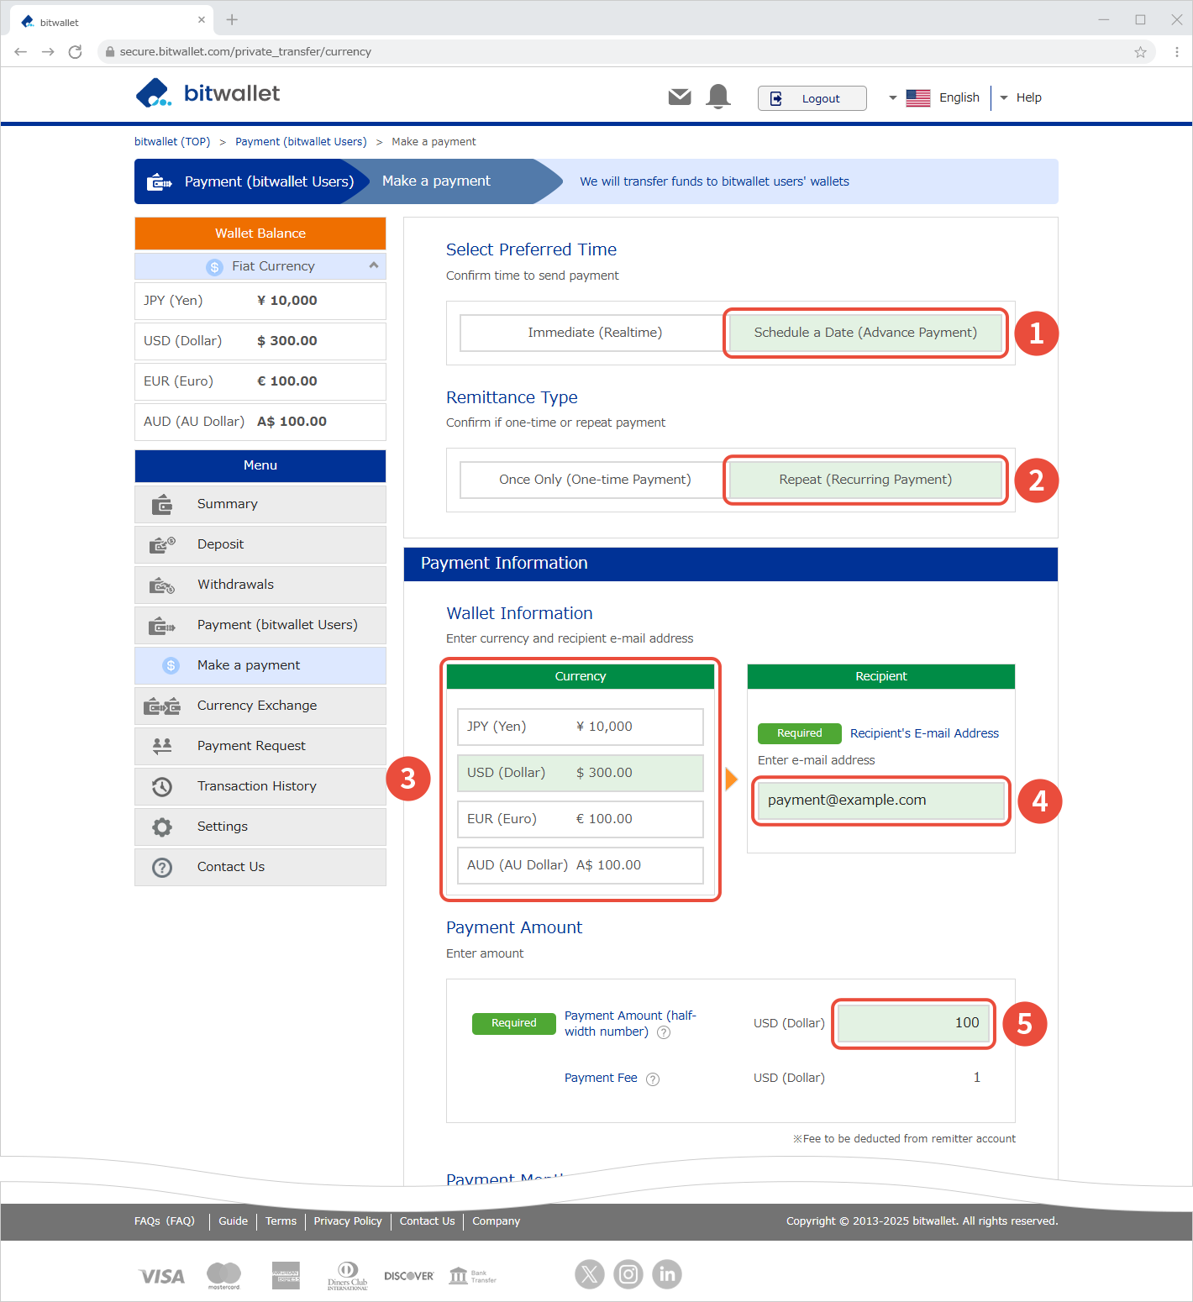Open the mail envelope messages icon
Image resolution: width=1193 pixels, height=1302 pixels.
[x=680, y=97]
